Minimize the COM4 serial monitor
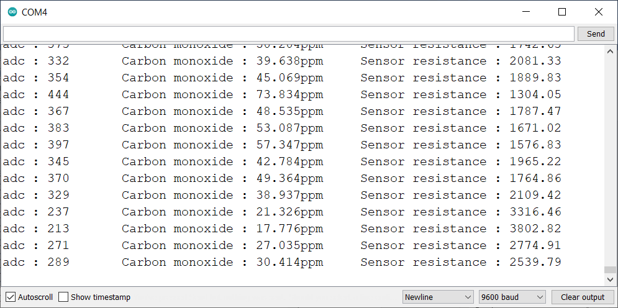Image resolution: width=618 pixels, height=308 pixels. 526,12
